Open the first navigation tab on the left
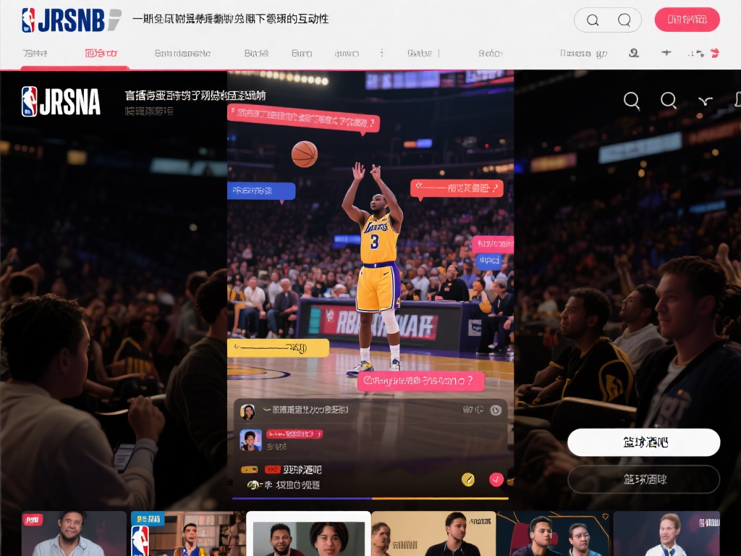 [x=35, y=54]
